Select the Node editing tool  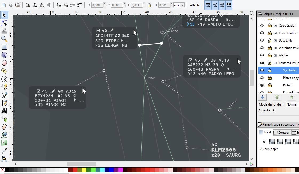pos(4,23)
